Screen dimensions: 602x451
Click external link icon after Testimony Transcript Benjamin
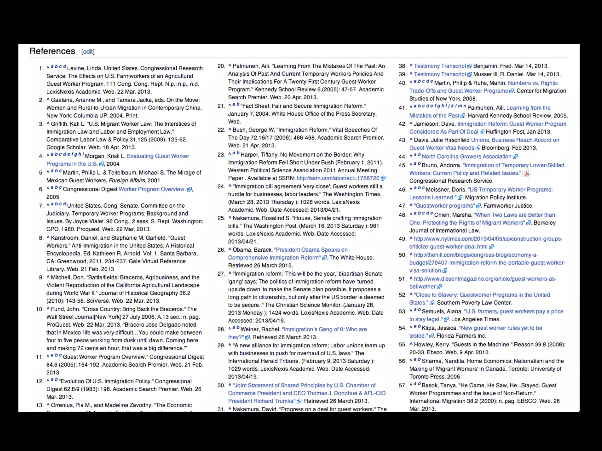point(470,66)
